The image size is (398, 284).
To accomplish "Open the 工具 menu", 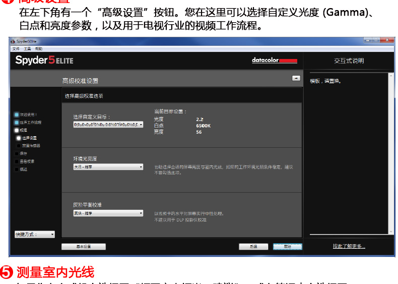I will [x=27, y=49].
